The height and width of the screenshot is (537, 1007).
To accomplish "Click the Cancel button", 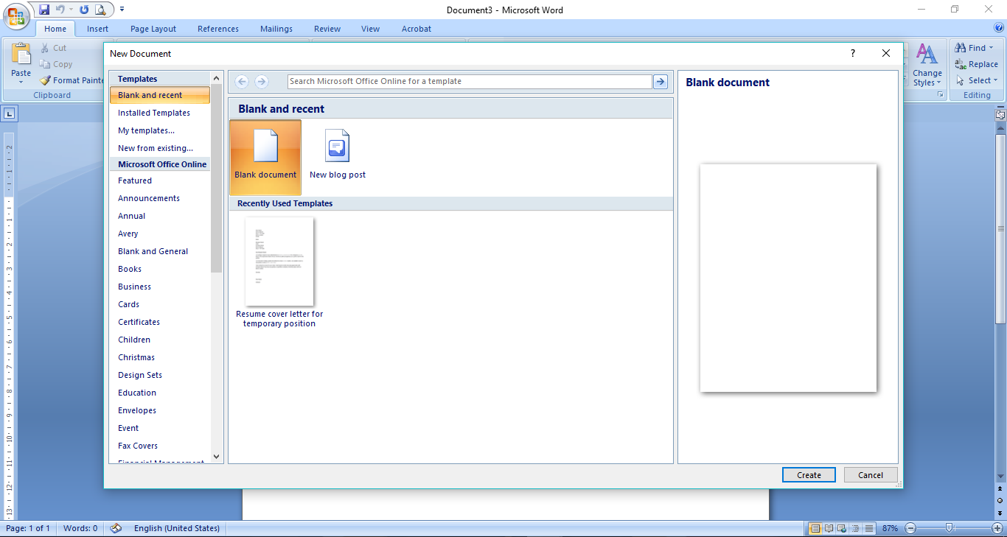I will click(x=871, y=475).
